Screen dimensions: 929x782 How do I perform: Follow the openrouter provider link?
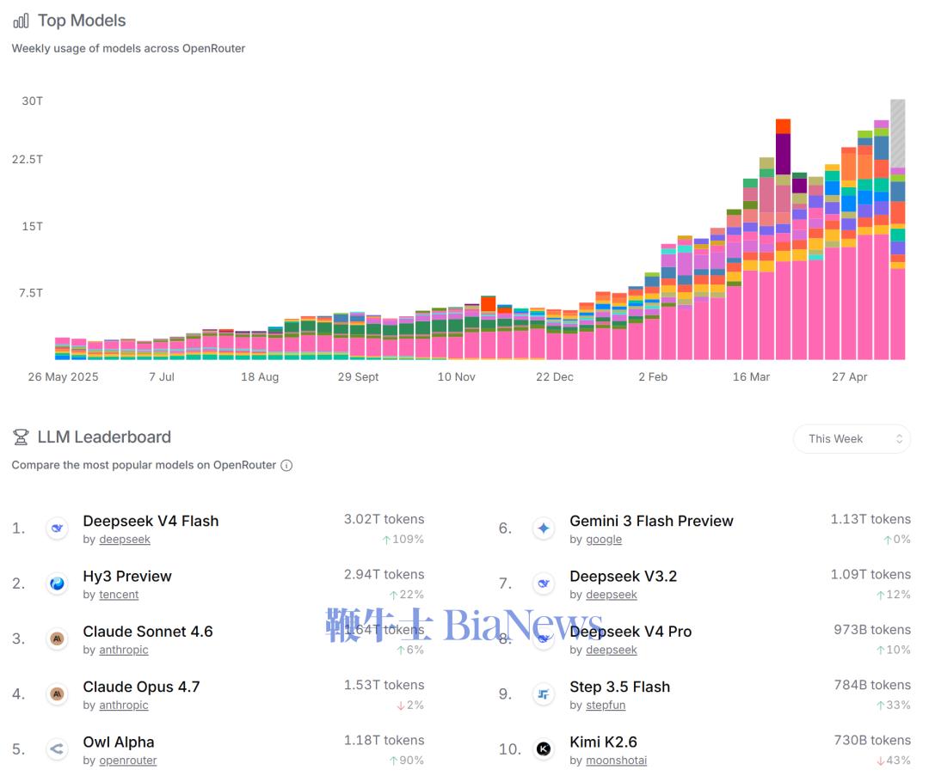pos(127,761)
